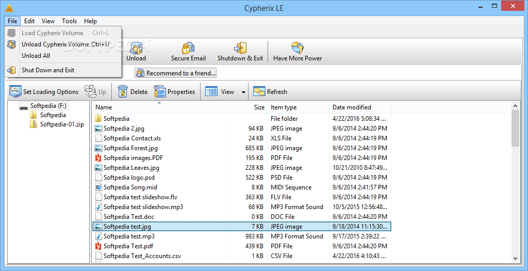Click the Up folder icon
528x271 pixels.
tap(90, 91)
